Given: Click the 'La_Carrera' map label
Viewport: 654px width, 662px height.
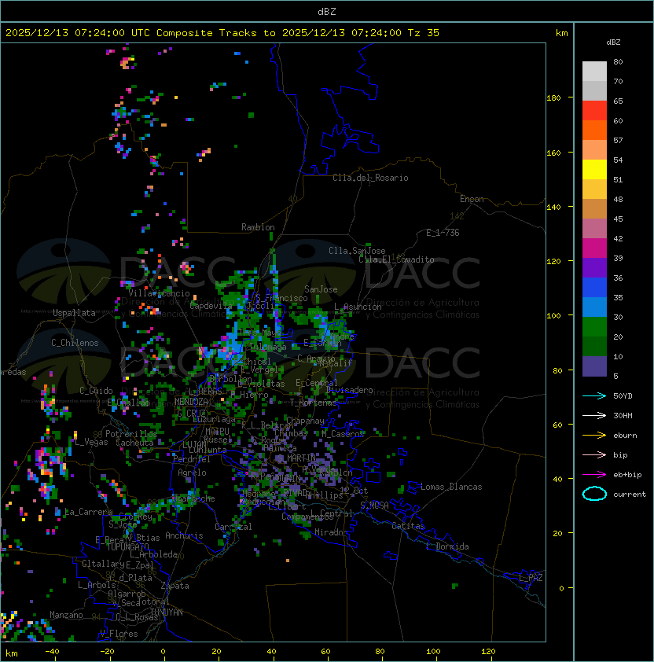Looking at the screenshot, I should (x=89, y=512).
